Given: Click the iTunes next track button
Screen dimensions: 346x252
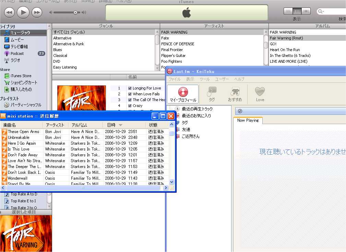Looking at the screenshot, I should coord(37,12).
